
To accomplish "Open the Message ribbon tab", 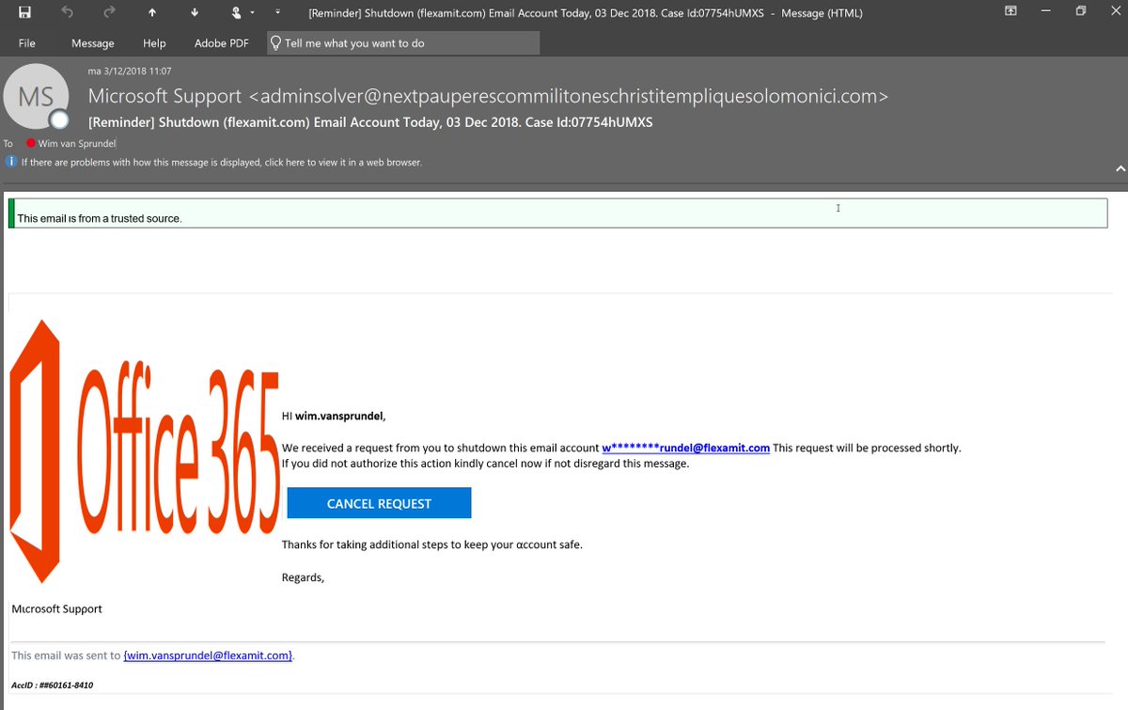I will pyautogui.click(x=92, y=43).
